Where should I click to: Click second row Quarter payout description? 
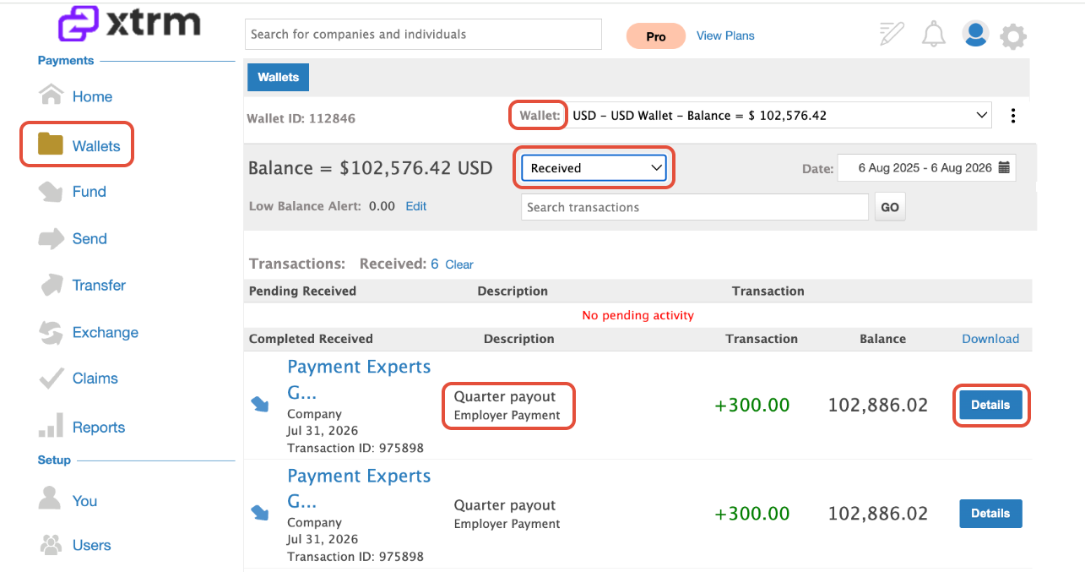pos(505,505)
